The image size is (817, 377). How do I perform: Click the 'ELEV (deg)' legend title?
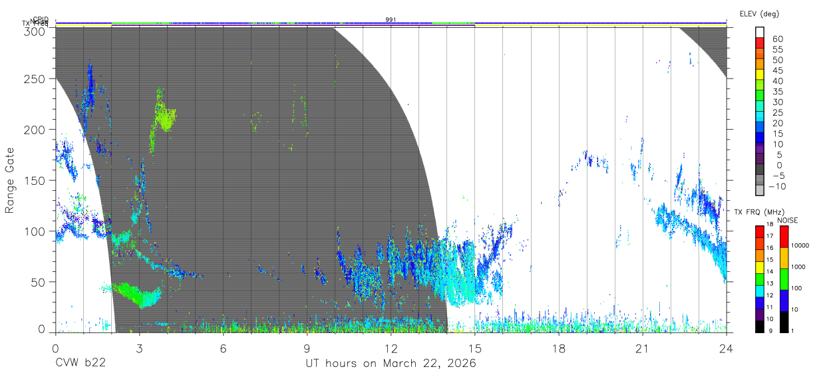759,14
